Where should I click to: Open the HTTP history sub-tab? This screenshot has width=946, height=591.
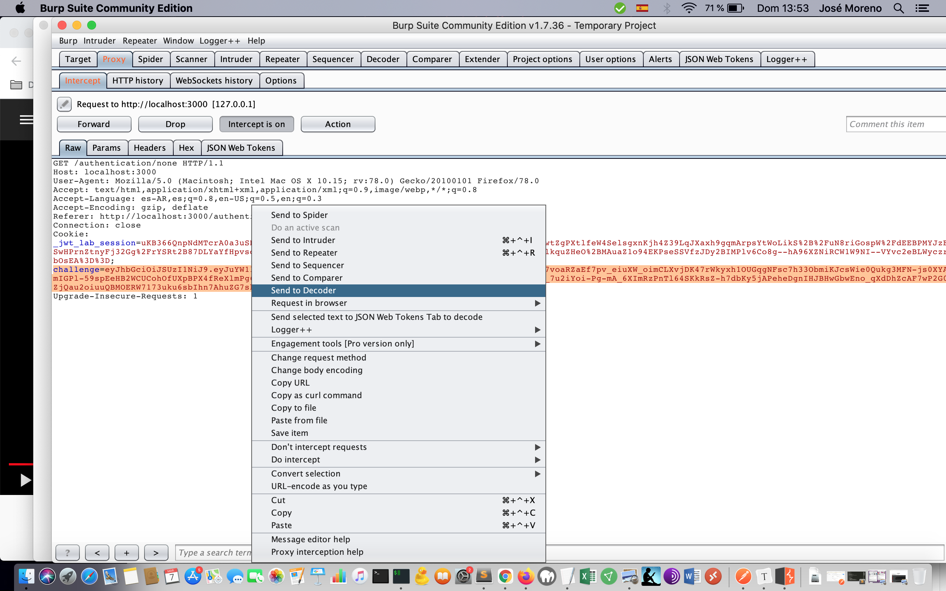pos(137,81)
